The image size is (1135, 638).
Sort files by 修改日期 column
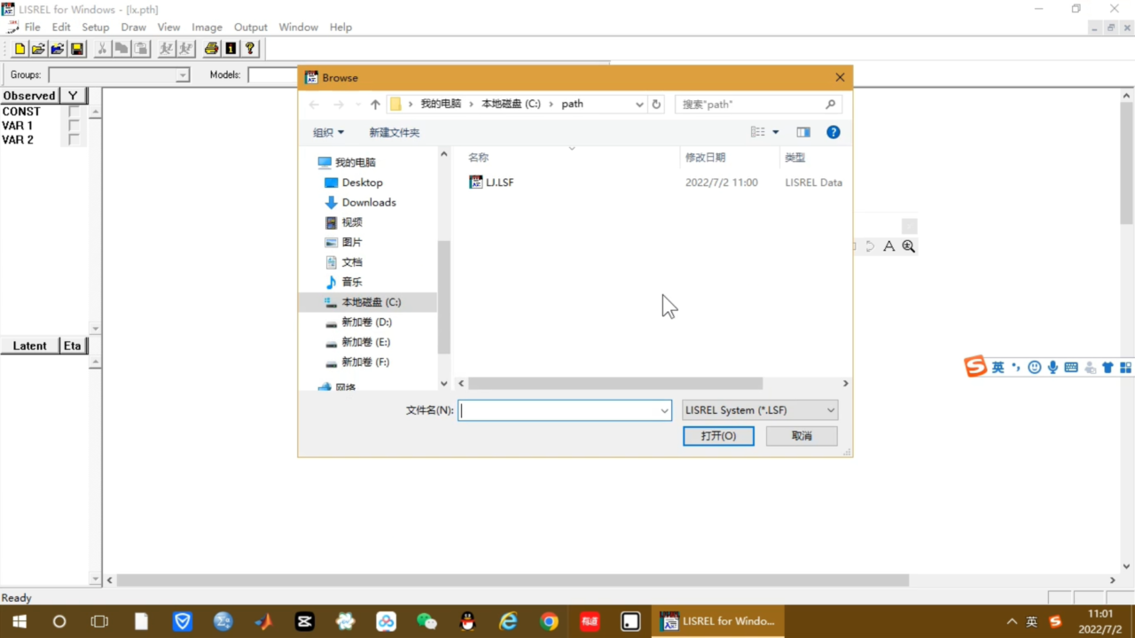point(705,157)
